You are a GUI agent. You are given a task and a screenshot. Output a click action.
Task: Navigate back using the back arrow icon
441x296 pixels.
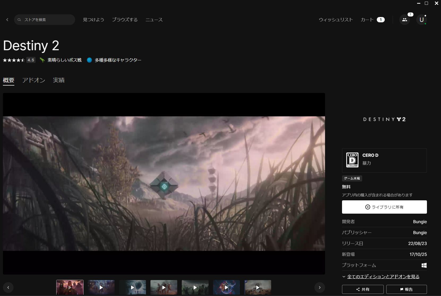click(x=7, y=19)
